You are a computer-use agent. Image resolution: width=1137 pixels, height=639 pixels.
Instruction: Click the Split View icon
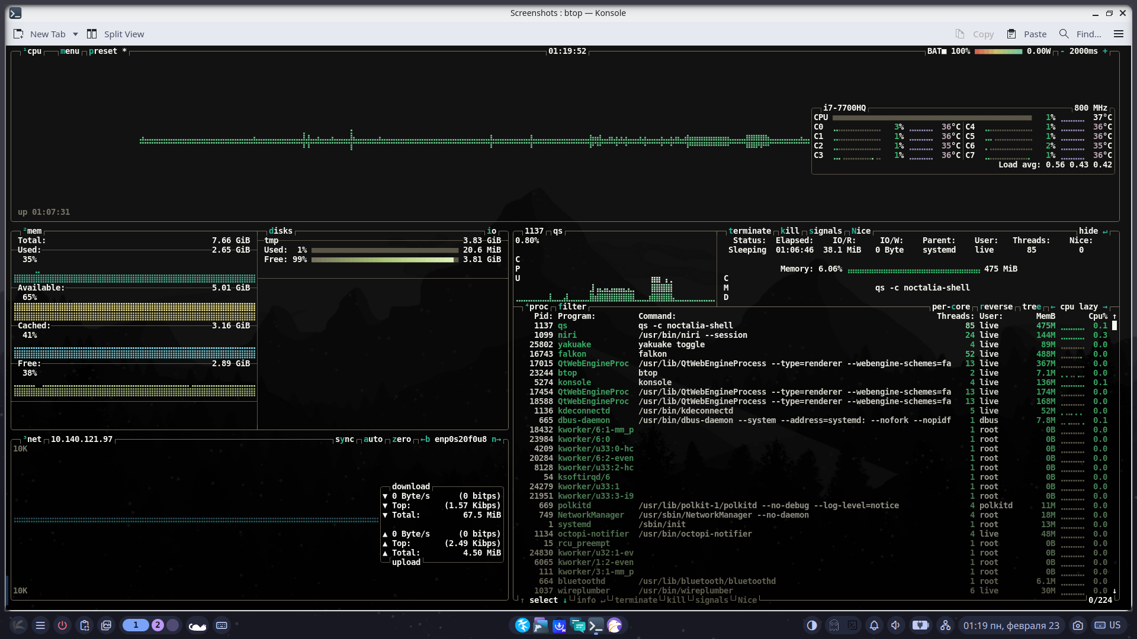pos(92,34)
